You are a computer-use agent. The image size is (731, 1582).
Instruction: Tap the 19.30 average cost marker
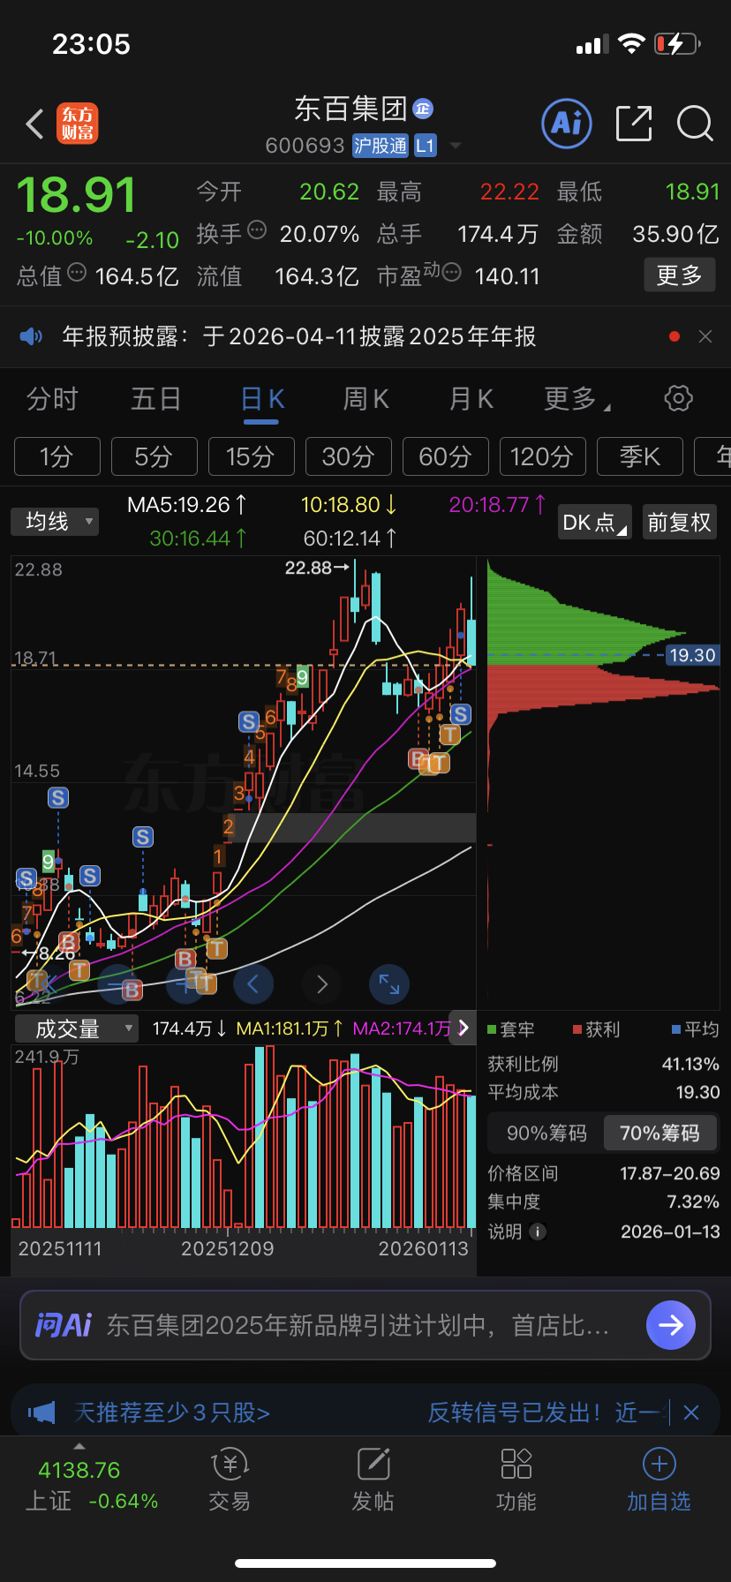point(692,655)
